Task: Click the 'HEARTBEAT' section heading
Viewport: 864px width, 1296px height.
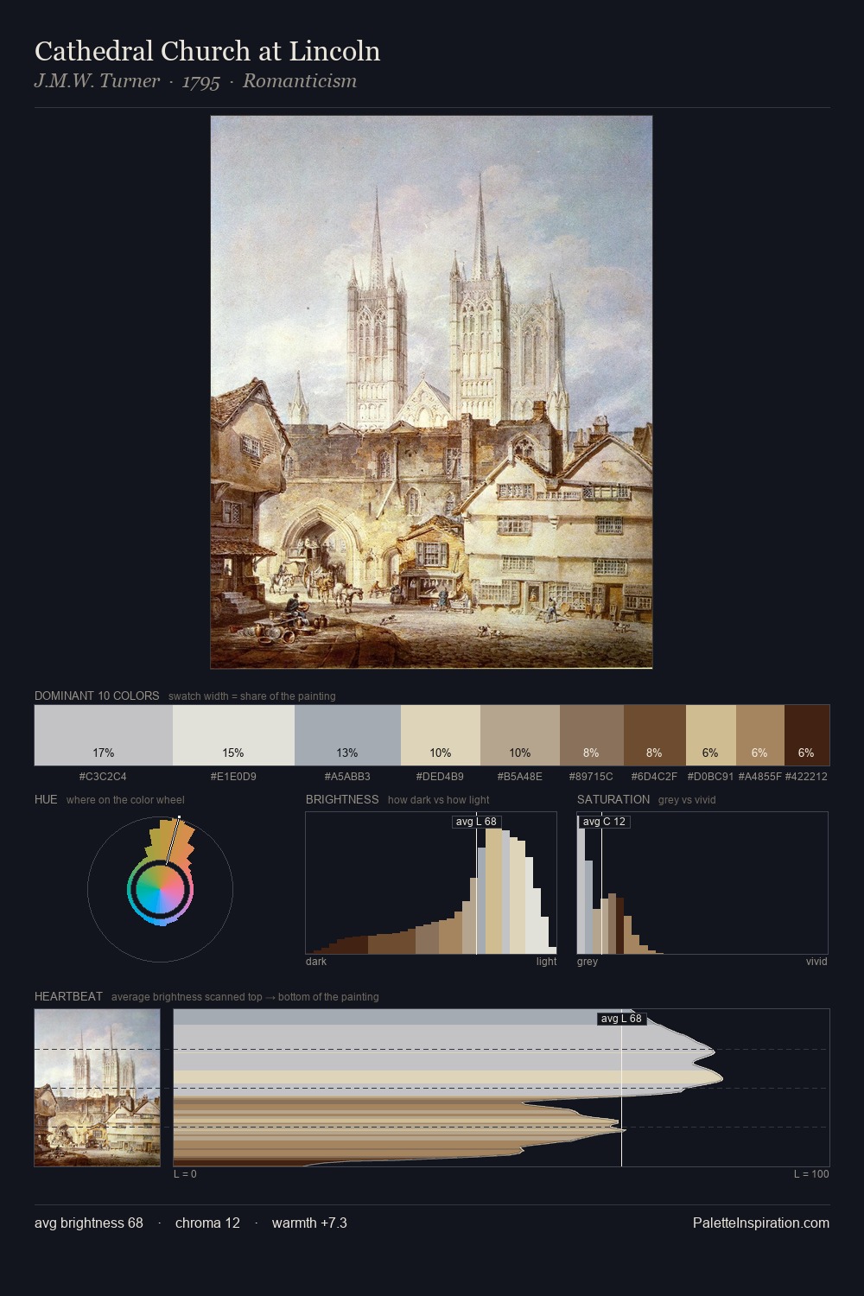Action: [x=68, y=996]
